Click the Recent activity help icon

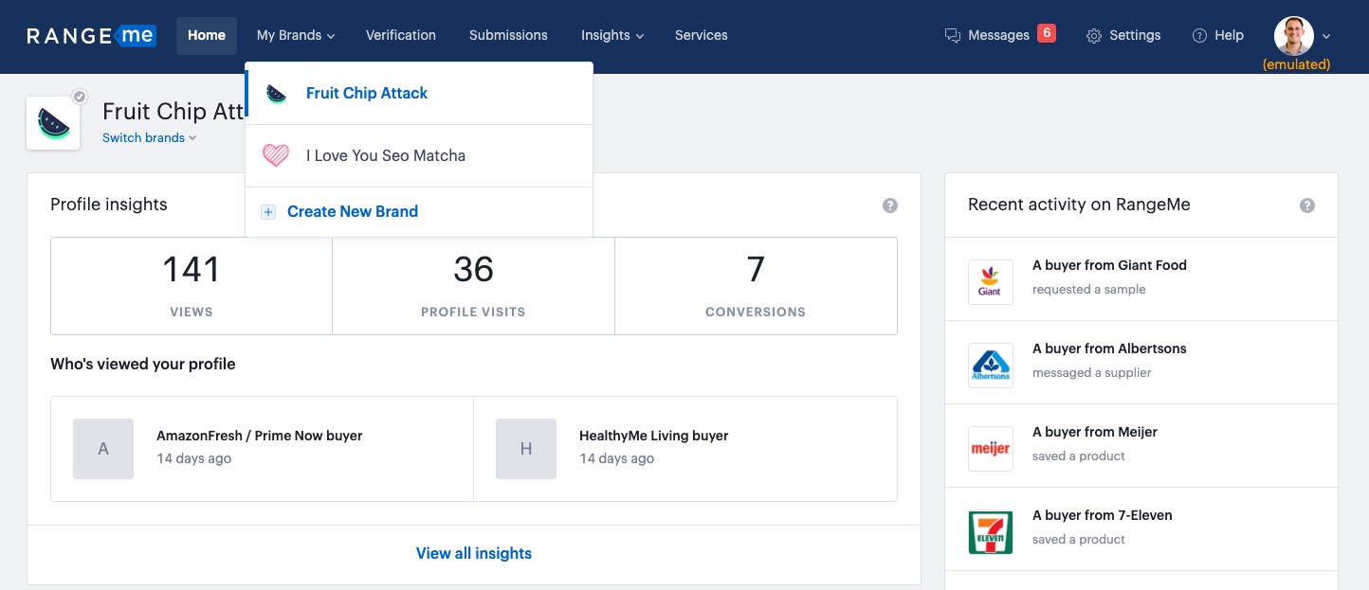1306,206
